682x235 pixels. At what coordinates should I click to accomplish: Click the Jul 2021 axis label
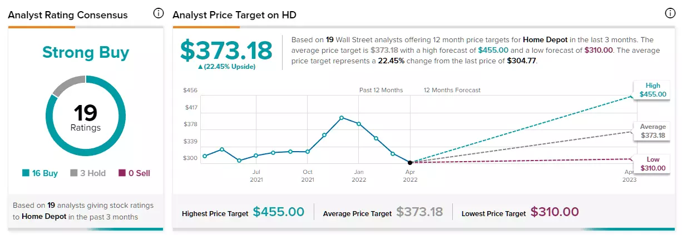coord(256,176)
